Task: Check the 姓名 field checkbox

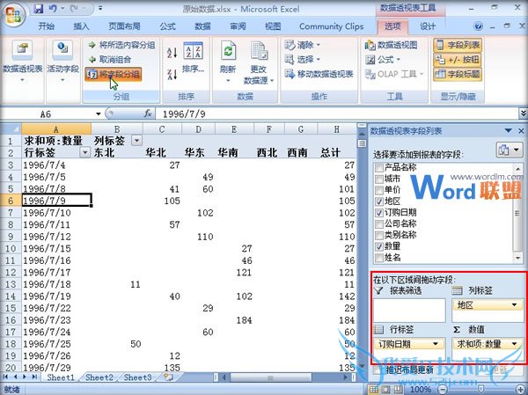Action: (x=379, y=258)
